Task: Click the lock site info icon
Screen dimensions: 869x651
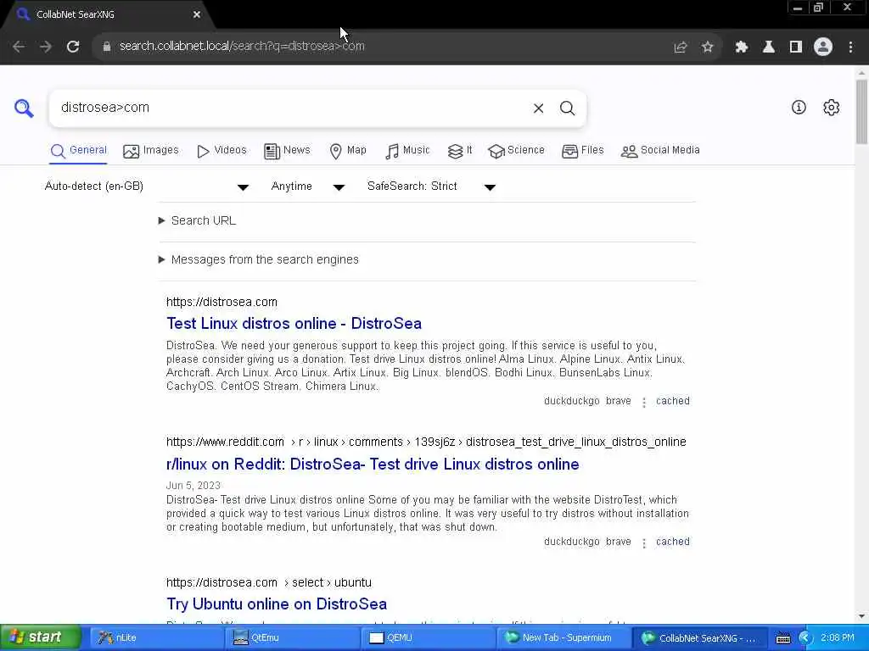Action: click(x=106, y=47)
